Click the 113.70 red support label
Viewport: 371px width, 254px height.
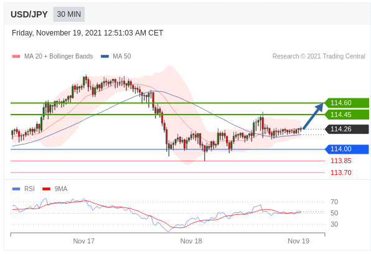click(341, 172)
